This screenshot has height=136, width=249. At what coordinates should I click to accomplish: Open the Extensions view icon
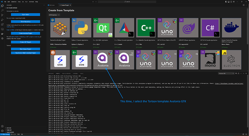pos(2,25)
